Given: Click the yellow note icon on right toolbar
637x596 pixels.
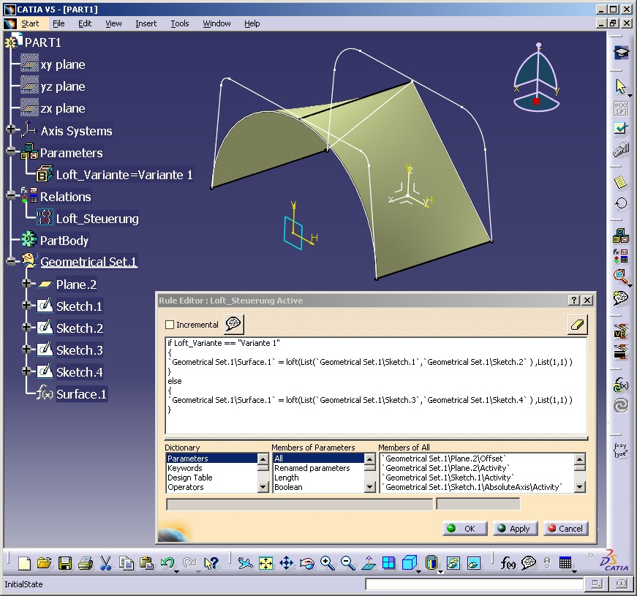Looking at the screenshot, I should tap(621, 182).
